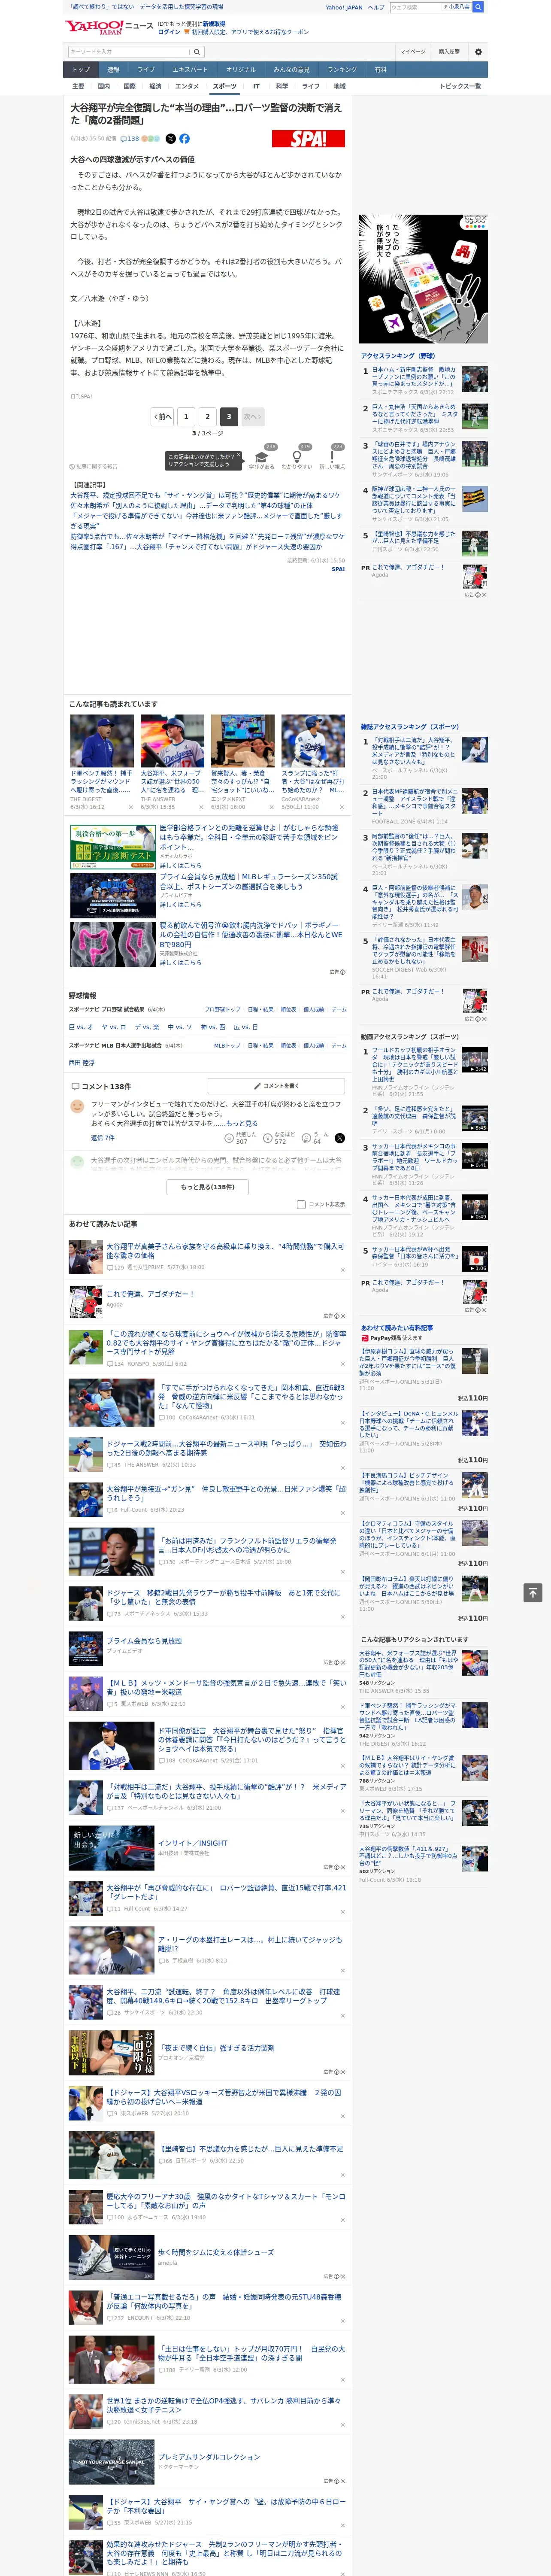Share the article on X

(170, 139)
